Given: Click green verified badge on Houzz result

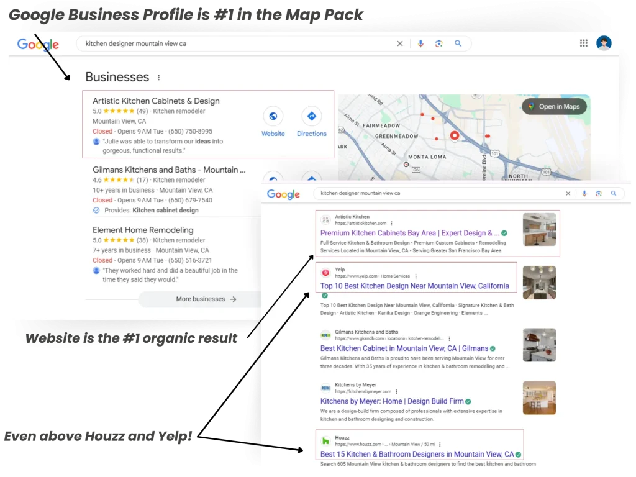Looking at the screenshot, I should 518,454.
